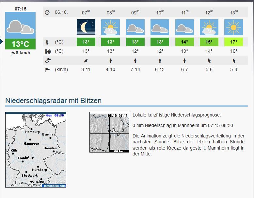Click the current 13°C temperature box
This screenshot has height=198, width=254.
(21, 44)
